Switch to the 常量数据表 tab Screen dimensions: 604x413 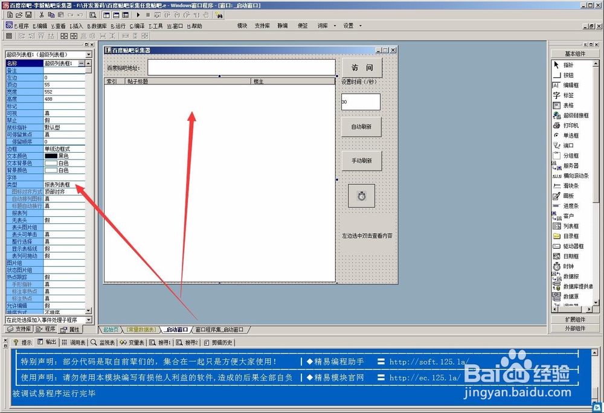(x=141, y=330)
